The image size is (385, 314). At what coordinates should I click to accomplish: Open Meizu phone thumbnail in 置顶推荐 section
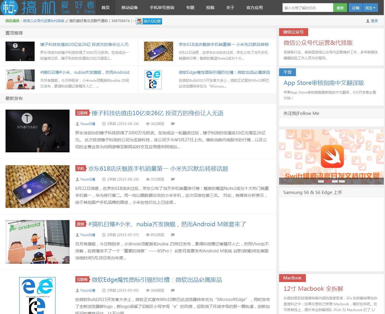point(159,51)
